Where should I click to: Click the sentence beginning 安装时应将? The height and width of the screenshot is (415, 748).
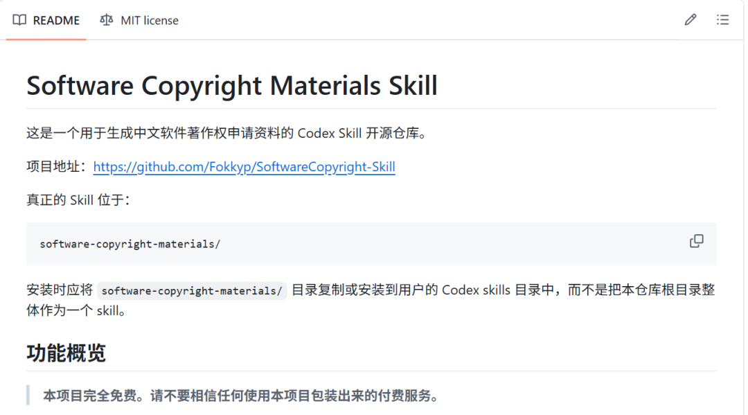[371, 300]
